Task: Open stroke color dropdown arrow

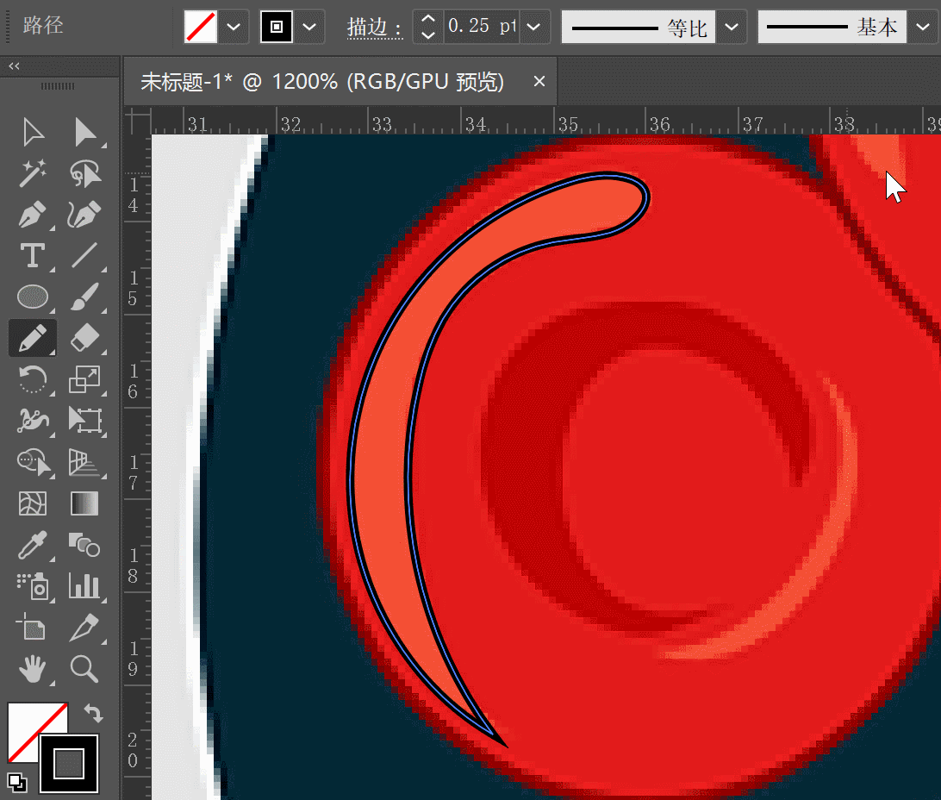Action: [309, 27]
